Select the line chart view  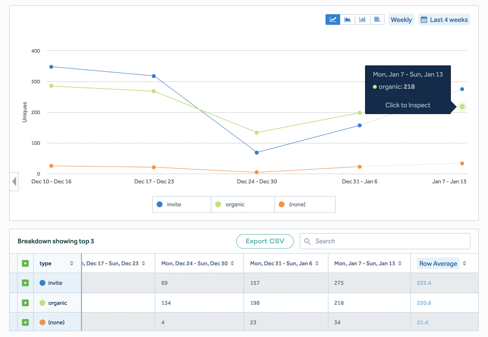tap(332, 19)
